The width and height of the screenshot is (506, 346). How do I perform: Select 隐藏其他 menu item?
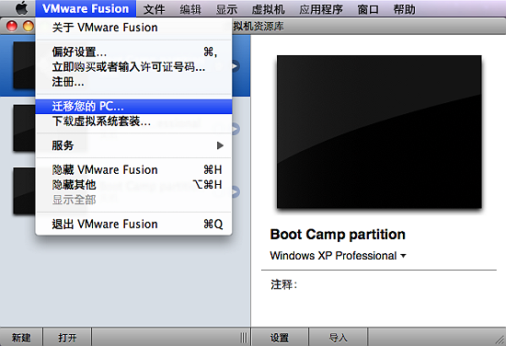(x=133, y=185)
